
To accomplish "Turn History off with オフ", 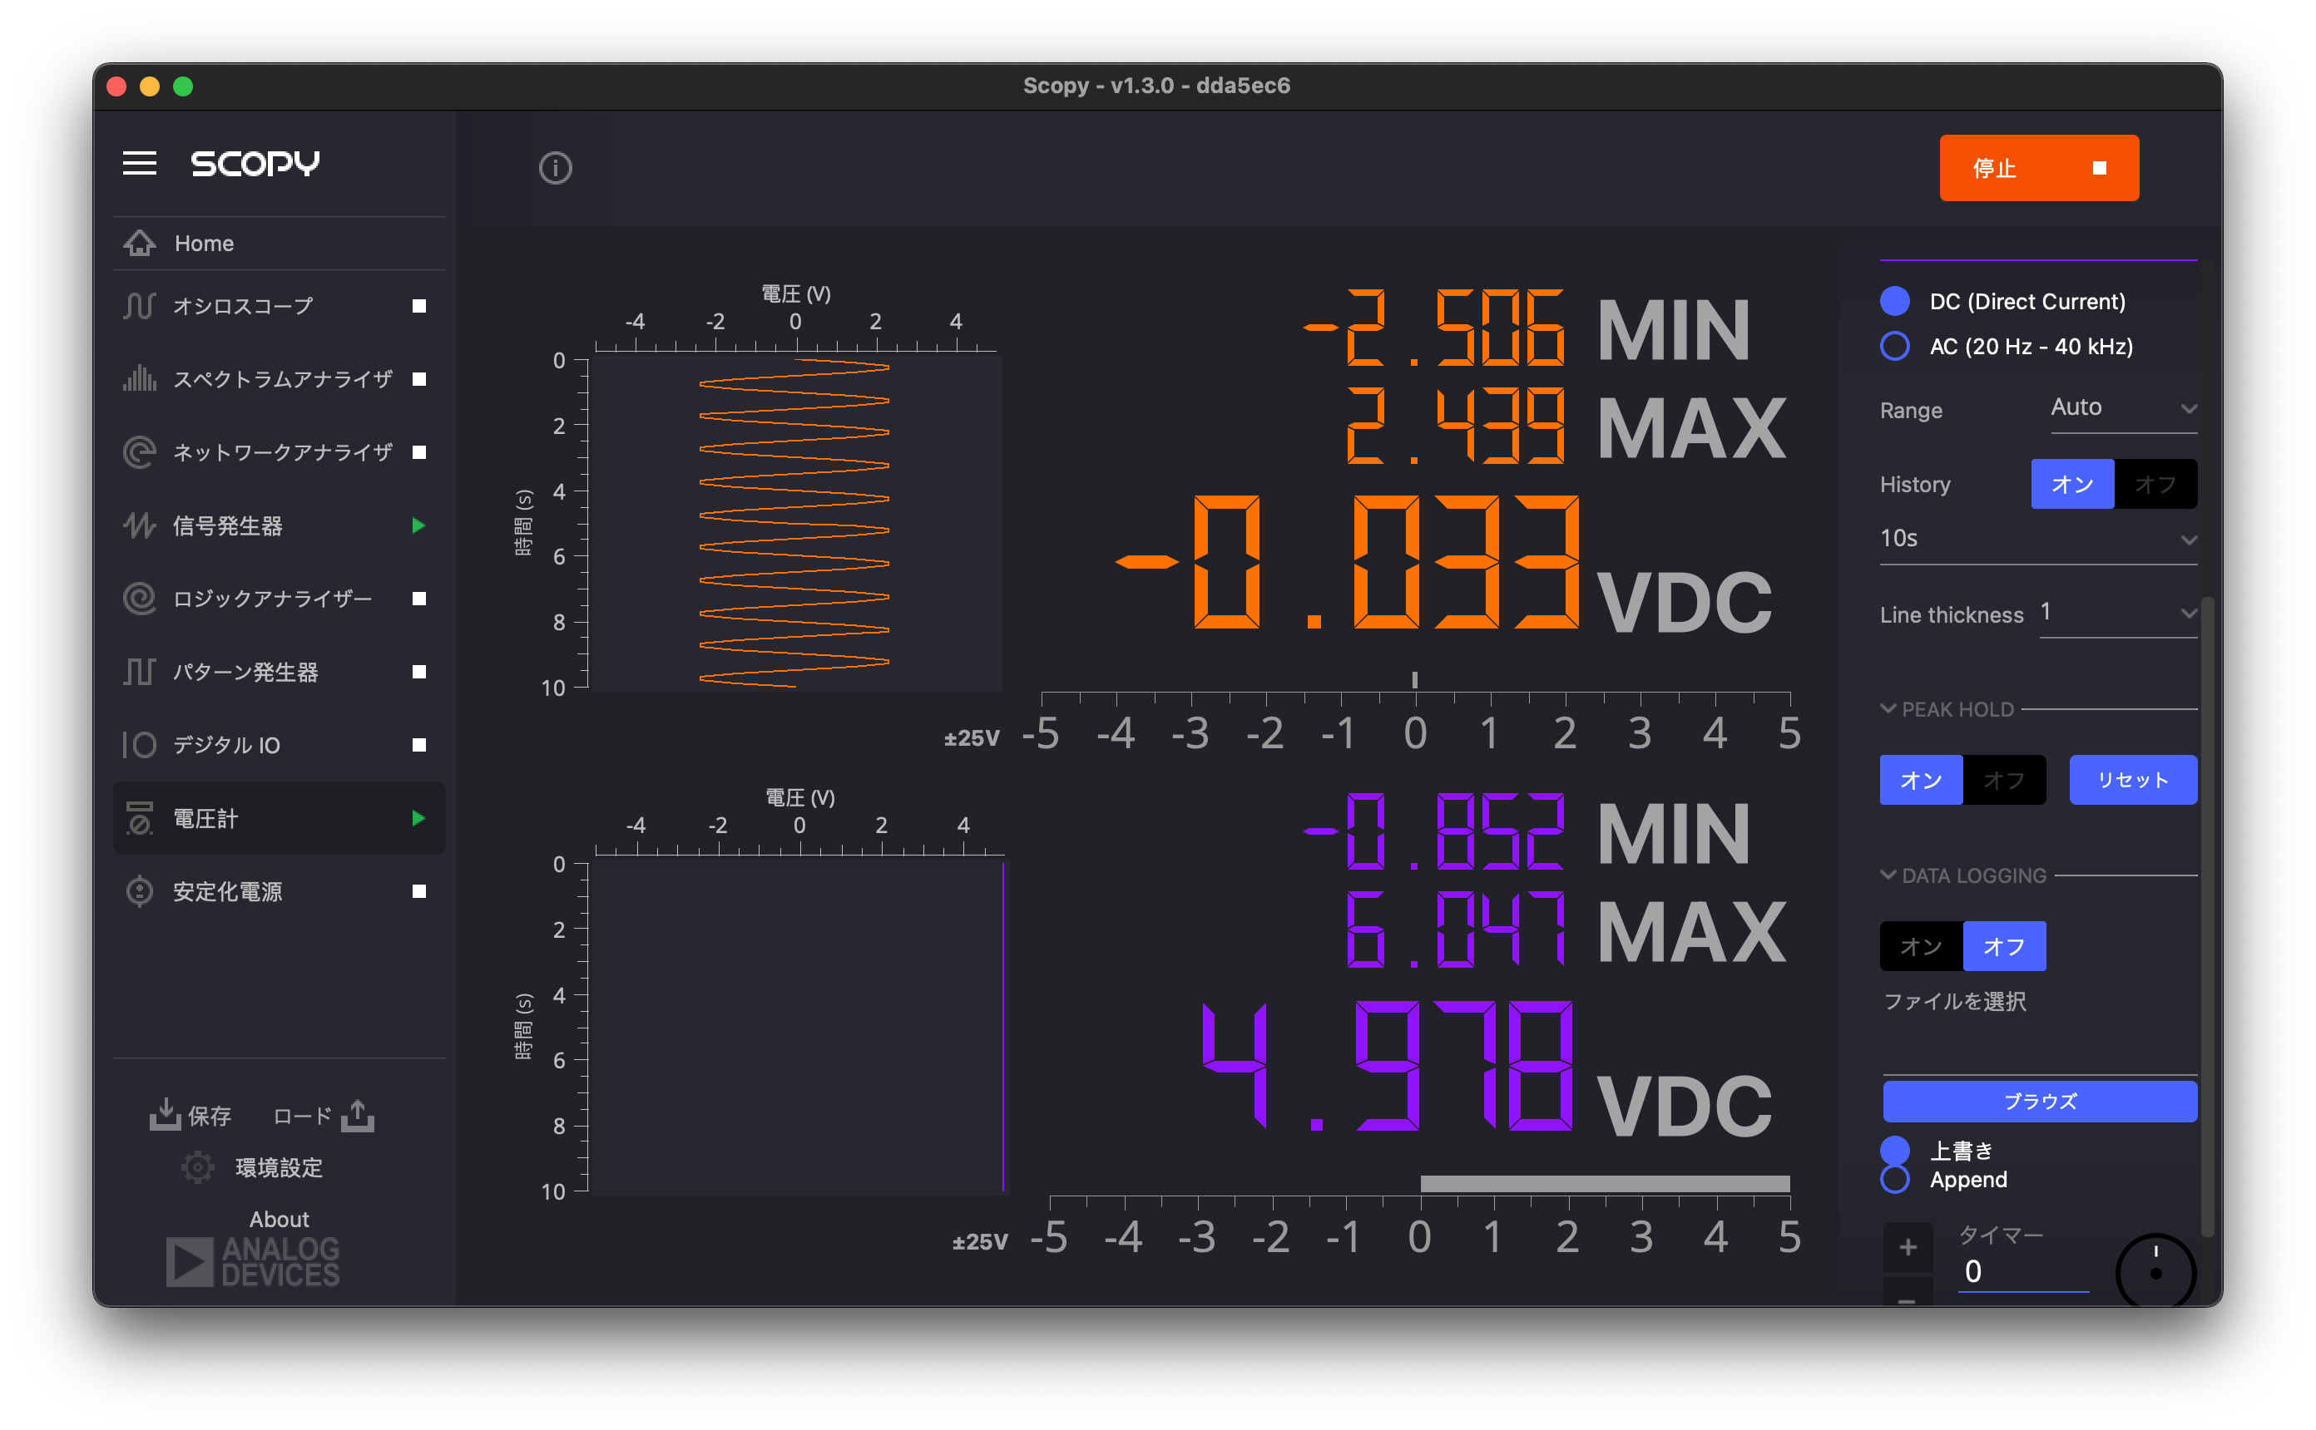I will point(2155,484).
